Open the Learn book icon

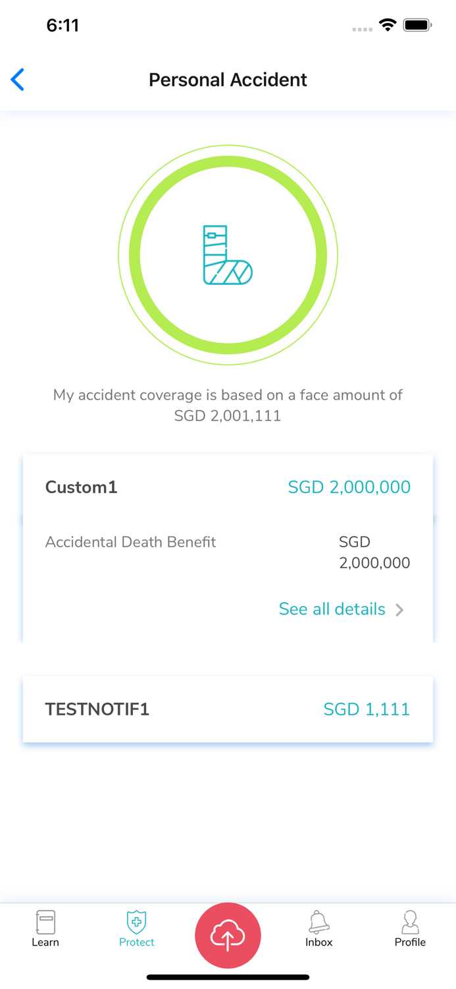[x=45, y=922]
